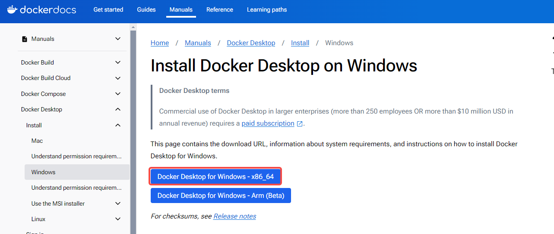
Task: Open Docker Build sidebar entry
Action: click(x=38, y=62)
